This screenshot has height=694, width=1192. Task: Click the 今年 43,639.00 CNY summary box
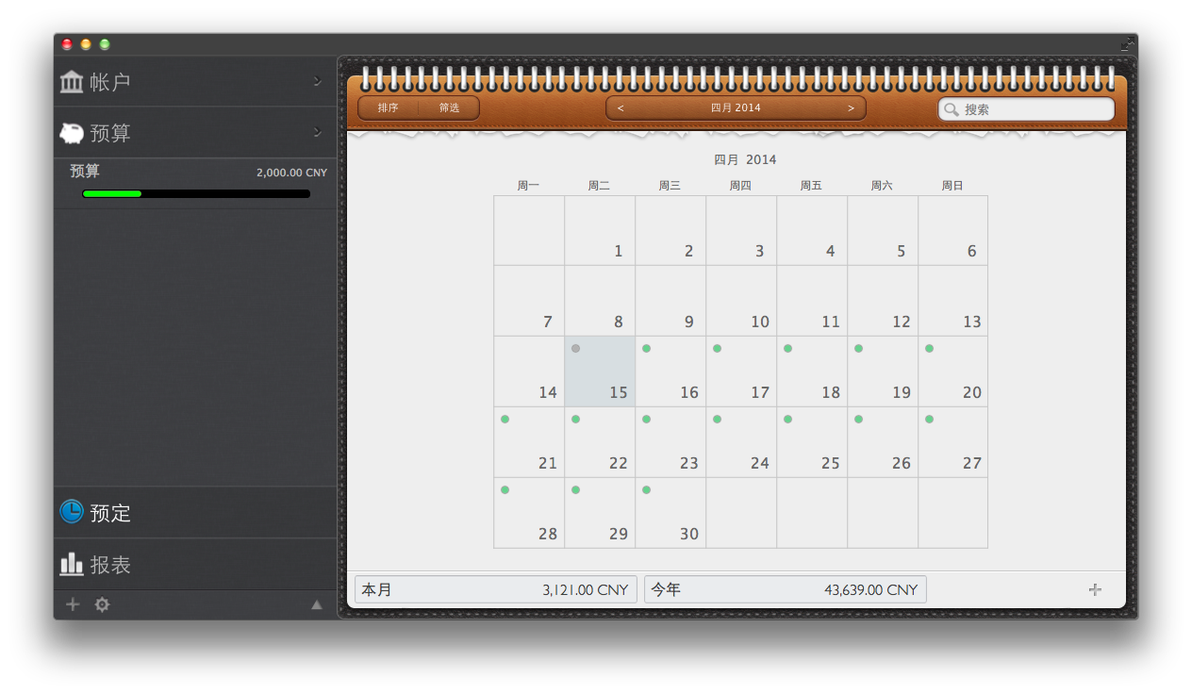click(x=786, y=589)
